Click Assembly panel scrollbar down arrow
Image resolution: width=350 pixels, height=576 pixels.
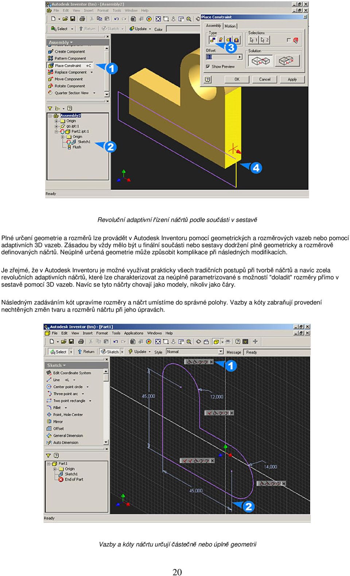click(107, 94)
